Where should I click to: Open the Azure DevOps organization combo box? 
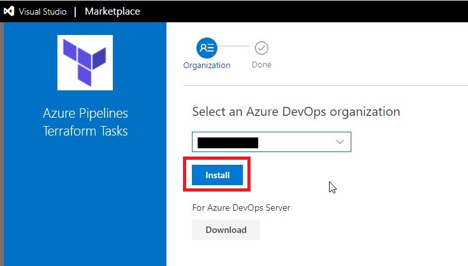[272, 143]
